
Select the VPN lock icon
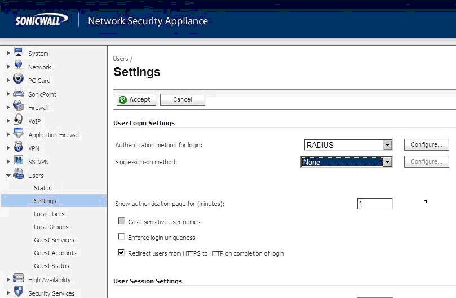click(x=19, y=147)
